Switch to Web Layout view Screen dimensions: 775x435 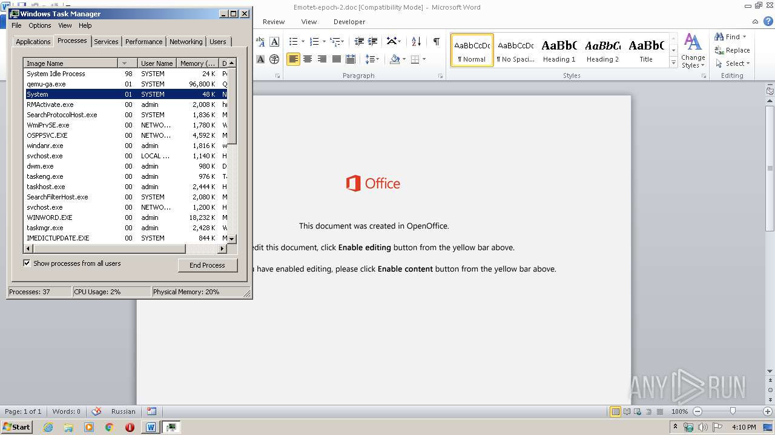pos(637,411)
